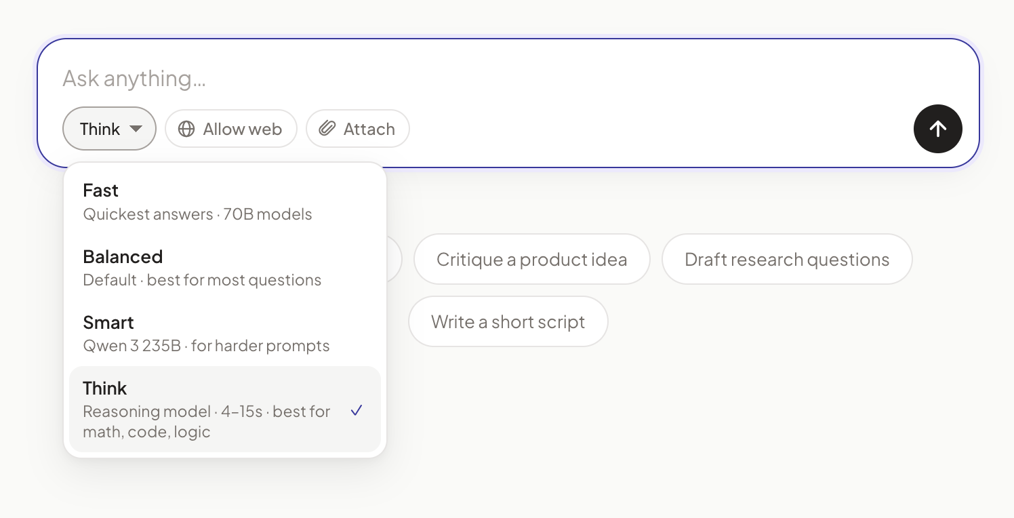
Task: Click the Write a short script suggestion
Action: point(508,321)
